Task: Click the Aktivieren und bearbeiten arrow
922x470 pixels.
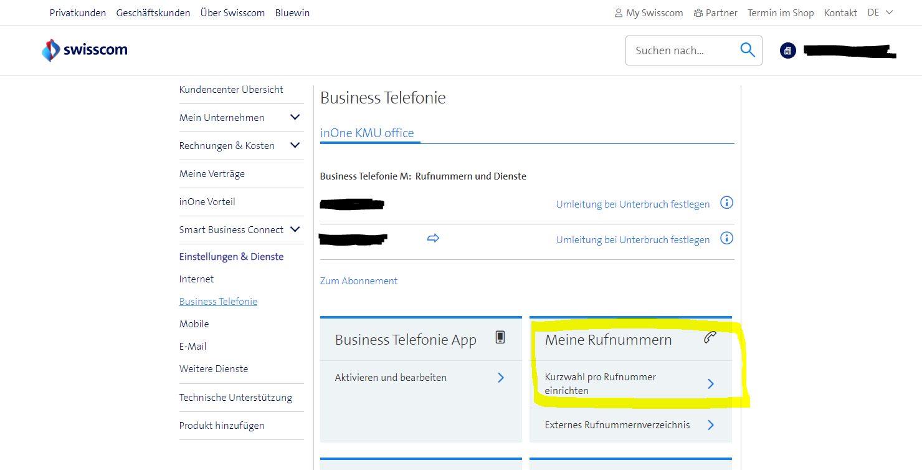Action: 500,377
